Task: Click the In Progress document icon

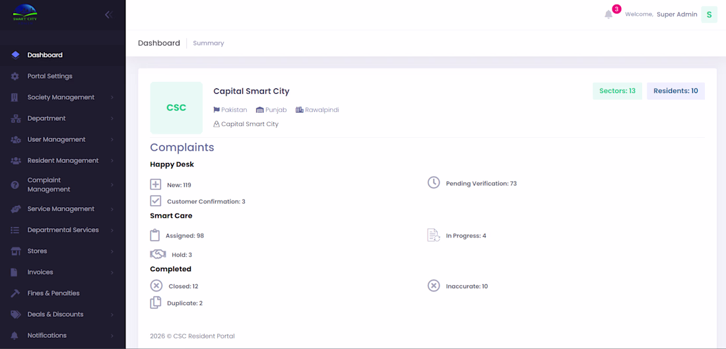Action: (434, 235)
